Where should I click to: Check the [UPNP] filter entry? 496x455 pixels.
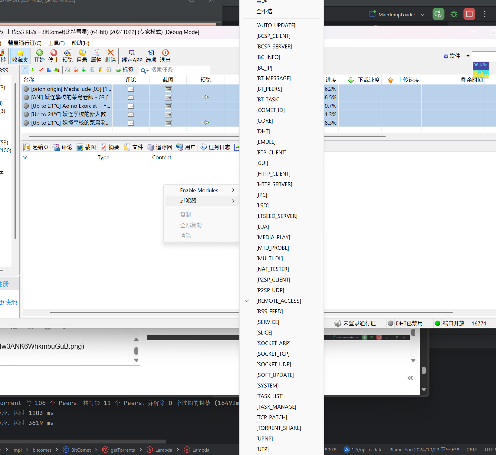point(264,439)
